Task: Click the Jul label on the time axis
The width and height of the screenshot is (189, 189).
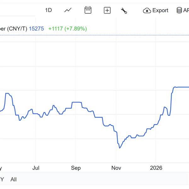Action: (36, 168)
